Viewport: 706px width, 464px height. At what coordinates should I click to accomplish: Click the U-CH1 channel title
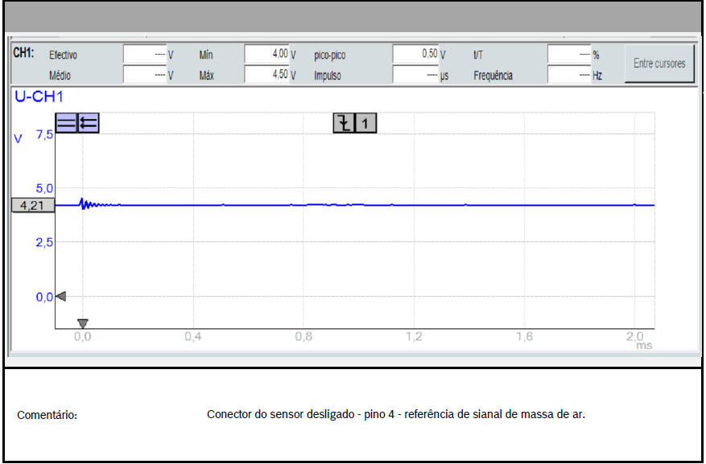click(39, 97)
